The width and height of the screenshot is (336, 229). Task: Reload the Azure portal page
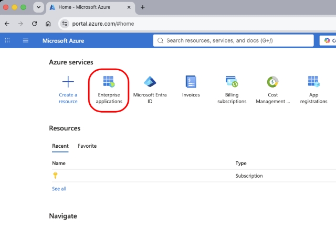[34, 24]
